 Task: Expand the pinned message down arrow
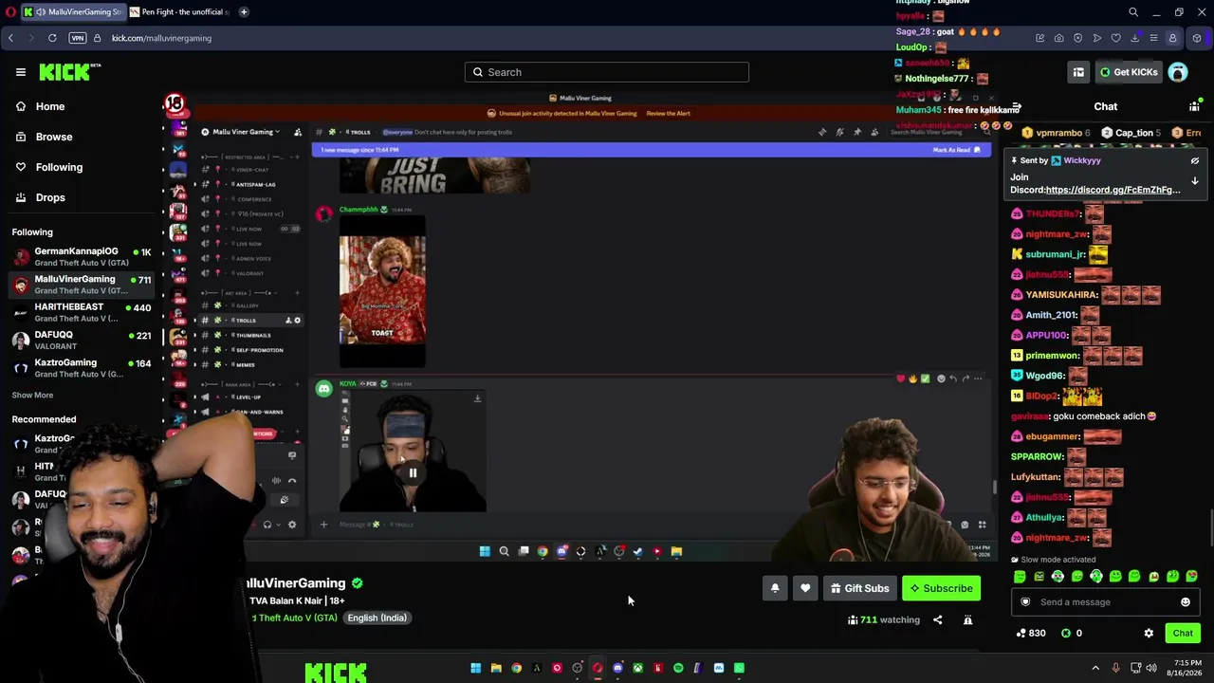click(1195, 180)
